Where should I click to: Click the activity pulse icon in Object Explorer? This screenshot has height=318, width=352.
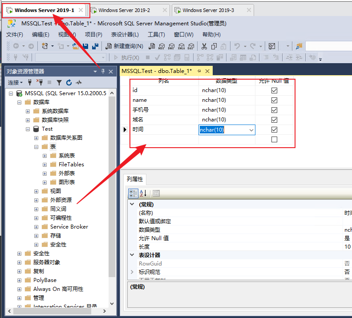pos(79,83)
